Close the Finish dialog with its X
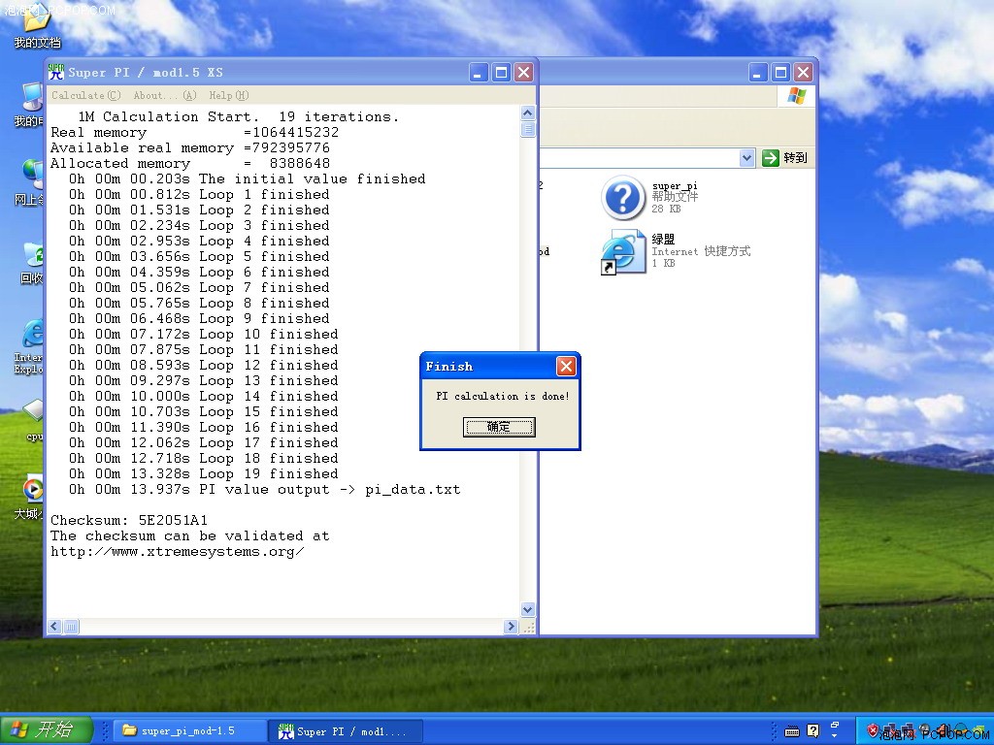Screen dimensions: 994x745 pyautogui.click(x=566, y=366)
